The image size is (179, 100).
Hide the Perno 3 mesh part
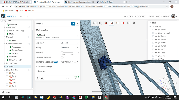point(156,43)
